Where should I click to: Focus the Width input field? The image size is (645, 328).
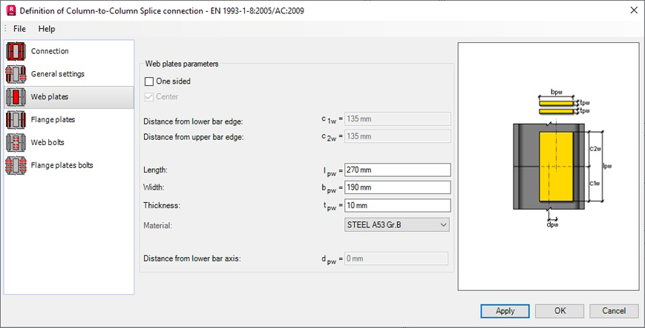tap(398, 188)
